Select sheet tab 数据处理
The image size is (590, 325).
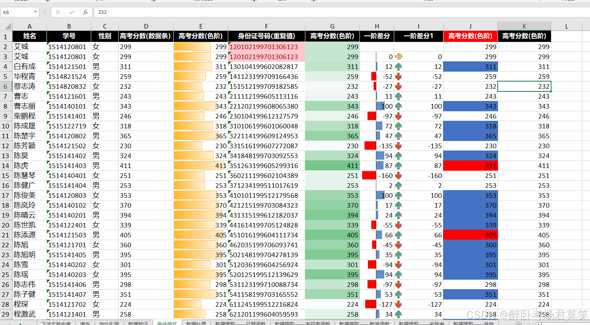[196, 323]
